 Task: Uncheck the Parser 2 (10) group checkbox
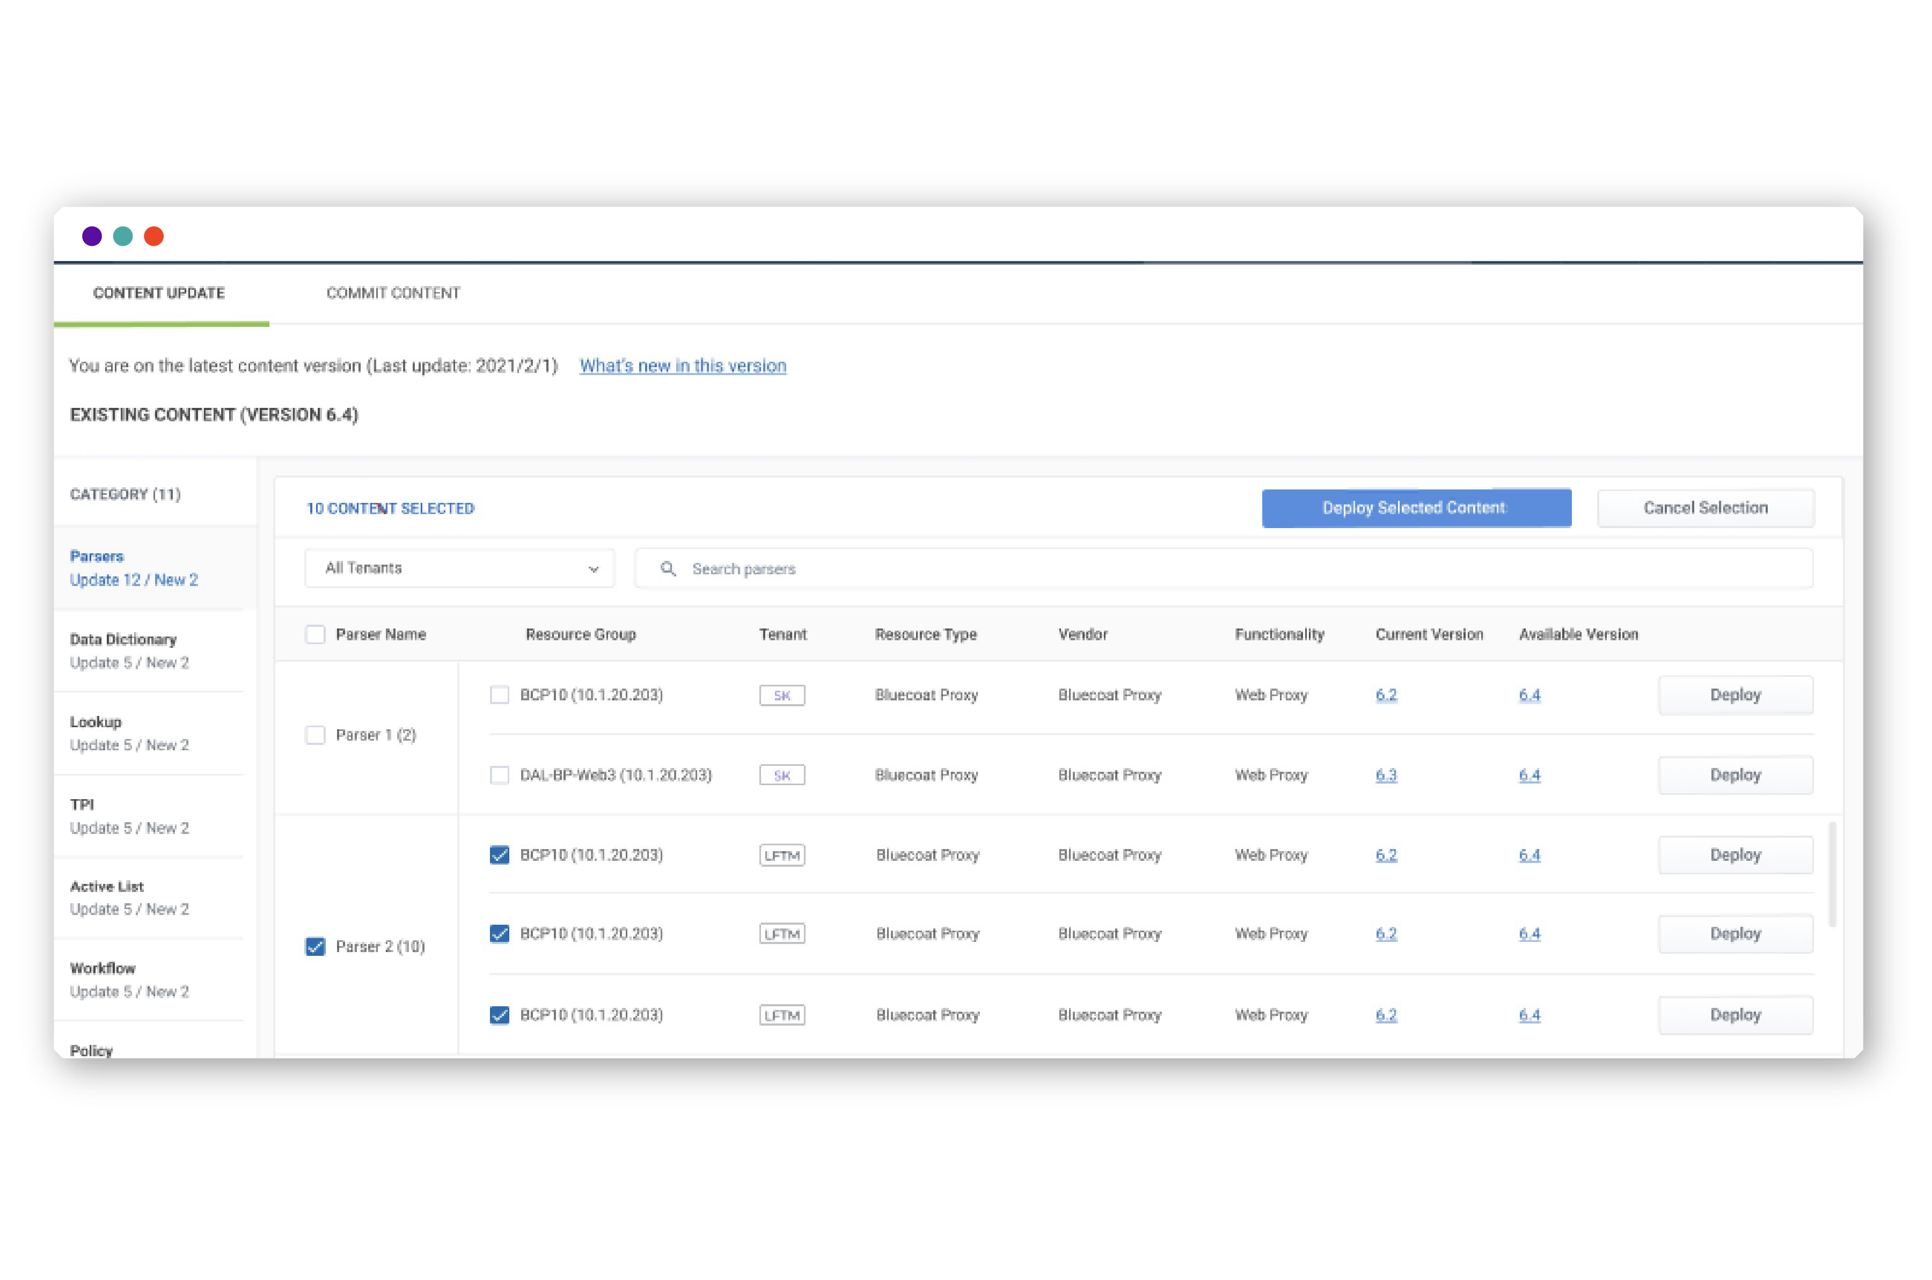[315, 947]
